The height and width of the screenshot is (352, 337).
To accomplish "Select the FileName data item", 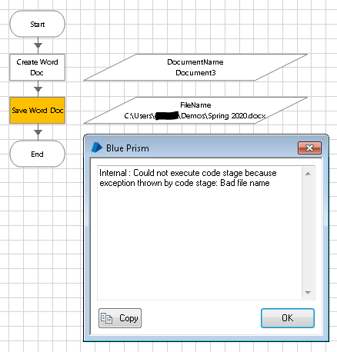I will 195,110.
